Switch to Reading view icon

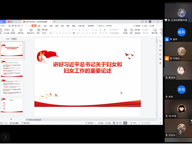pyautogui.click(x=120, y=123)
